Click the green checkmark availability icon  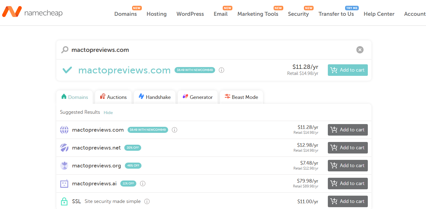coord(67,70)
